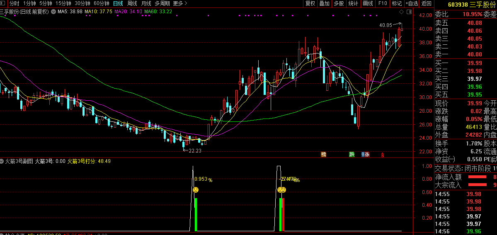This screenshot has height=235, width=497.
Task: Click the 净流入额 red flow bar
Action: [477, 177]
